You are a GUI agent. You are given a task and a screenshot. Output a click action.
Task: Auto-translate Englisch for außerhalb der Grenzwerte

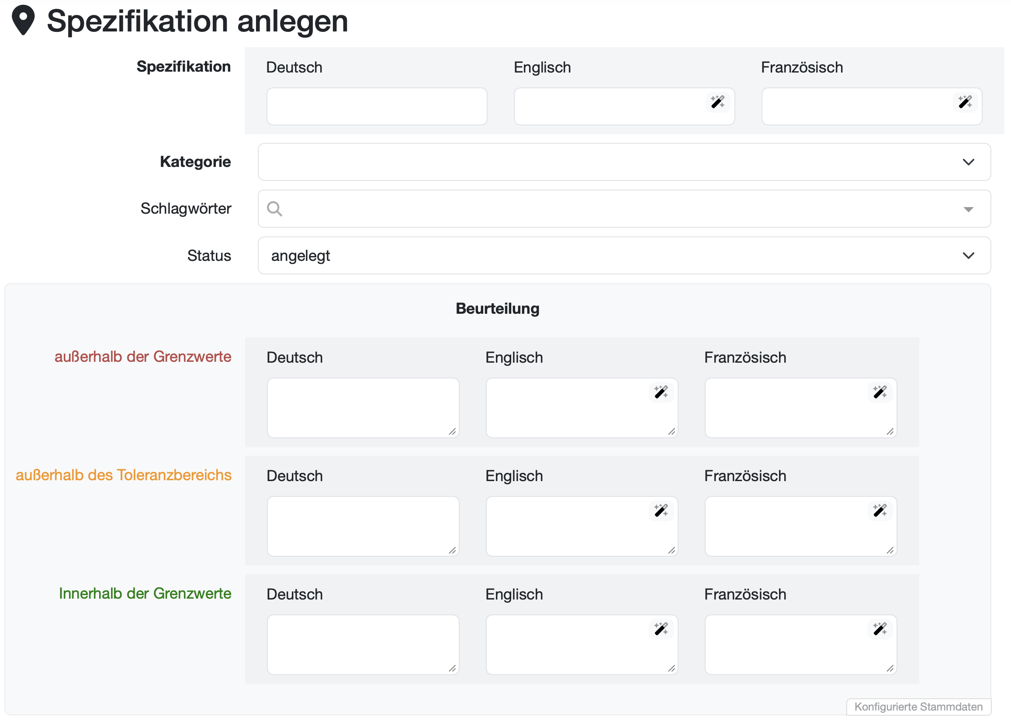pyautogui.click(x=661, y=392)
